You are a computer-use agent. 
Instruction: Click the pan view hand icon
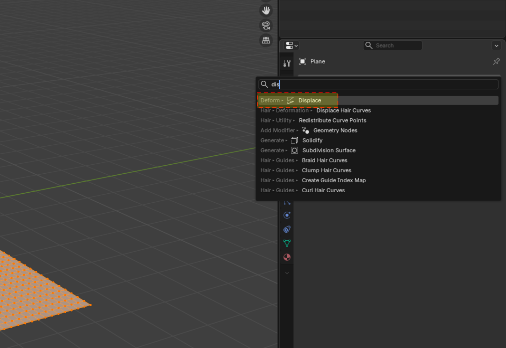coord(266,10)
